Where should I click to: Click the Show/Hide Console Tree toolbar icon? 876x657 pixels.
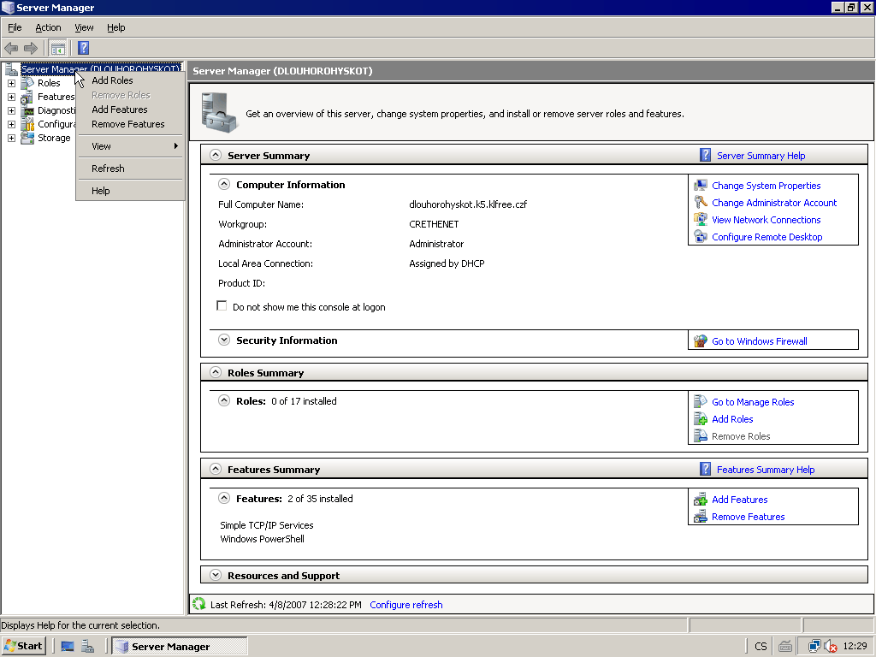57,49
